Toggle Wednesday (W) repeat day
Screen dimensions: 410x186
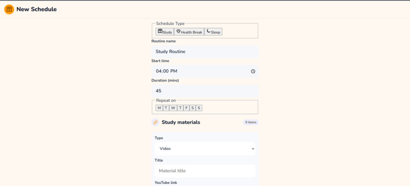173,108
